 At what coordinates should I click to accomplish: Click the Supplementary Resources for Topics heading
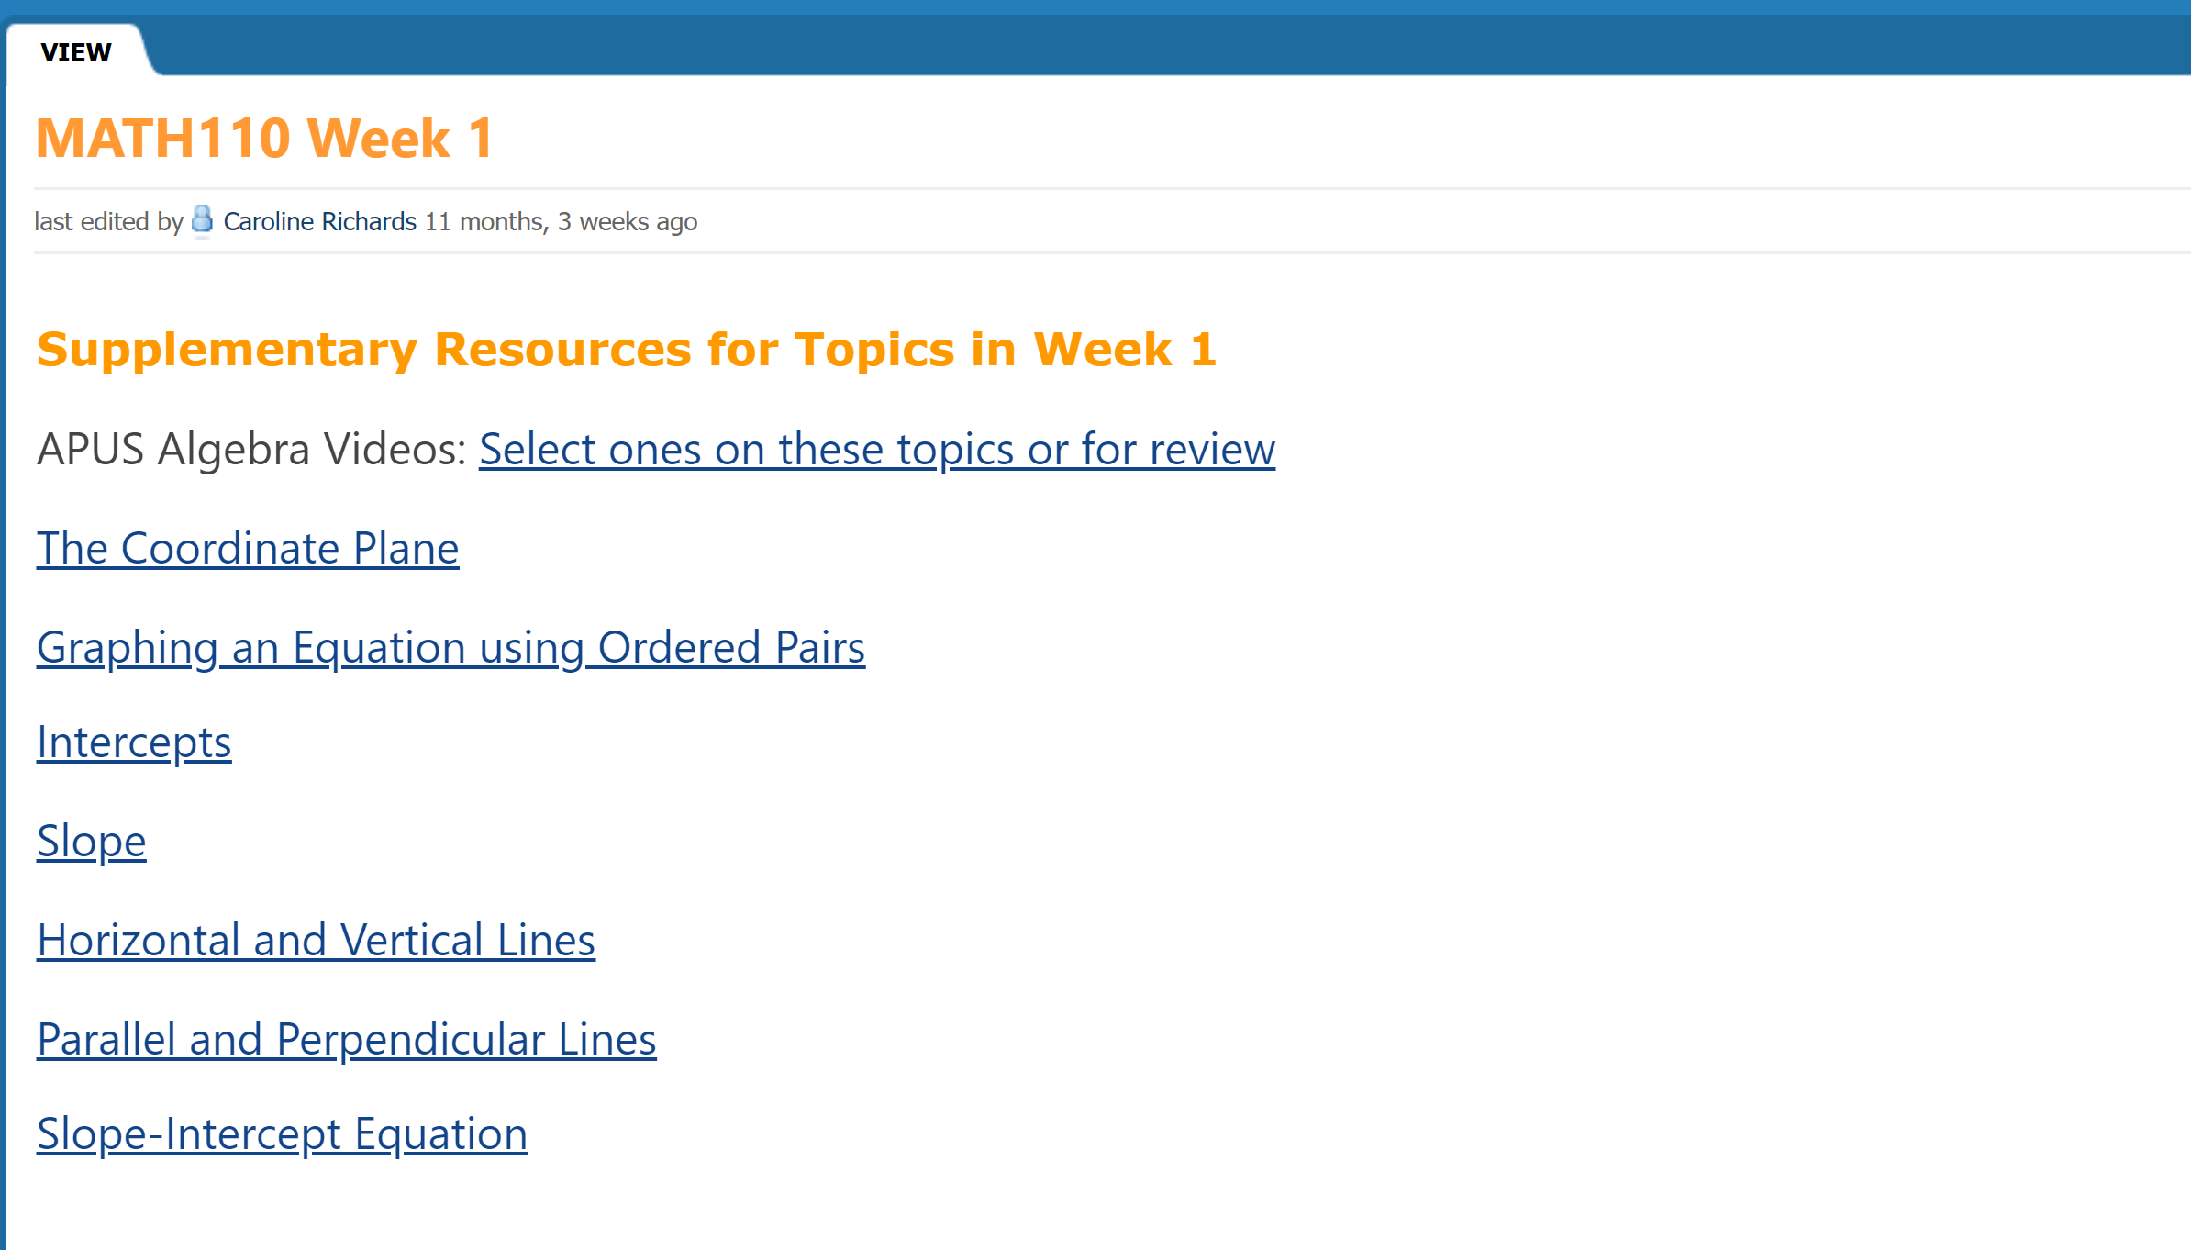(x=627, y=350)
